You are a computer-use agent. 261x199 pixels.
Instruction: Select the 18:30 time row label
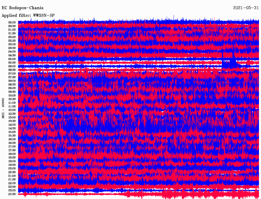12,157
